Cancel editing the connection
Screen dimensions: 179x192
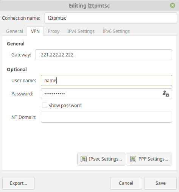pos(126,183)
